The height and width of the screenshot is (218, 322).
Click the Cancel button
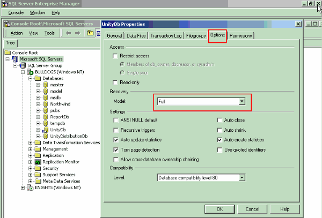252,209
